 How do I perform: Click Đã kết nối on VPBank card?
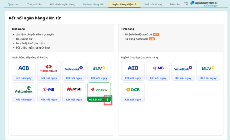[96, 100]
